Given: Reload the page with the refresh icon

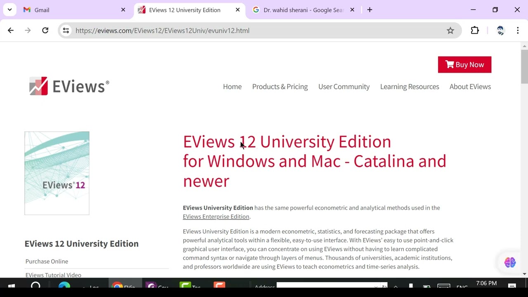Looking at the screenshot, I should 45,31.
